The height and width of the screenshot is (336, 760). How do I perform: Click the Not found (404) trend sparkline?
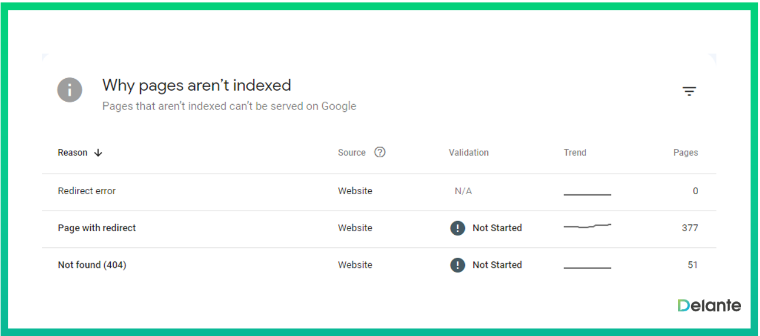(587, 268)
